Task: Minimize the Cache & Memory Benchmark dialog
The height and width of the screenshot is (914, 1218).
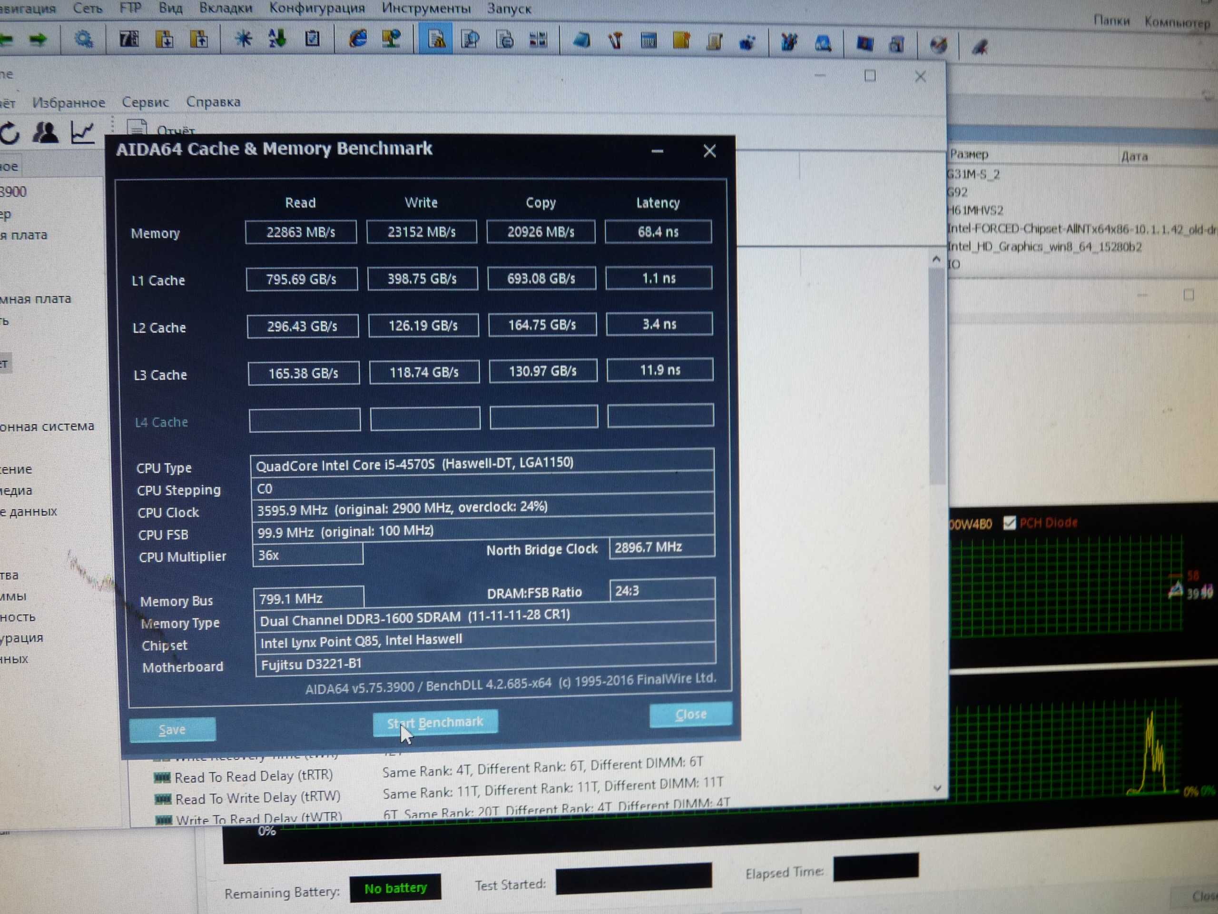Action: point(657,151)
